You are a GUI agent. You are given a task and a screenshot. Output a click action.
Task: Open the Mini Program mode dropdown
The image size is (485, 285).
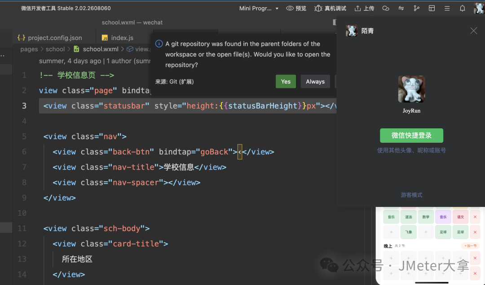point(259,9)
